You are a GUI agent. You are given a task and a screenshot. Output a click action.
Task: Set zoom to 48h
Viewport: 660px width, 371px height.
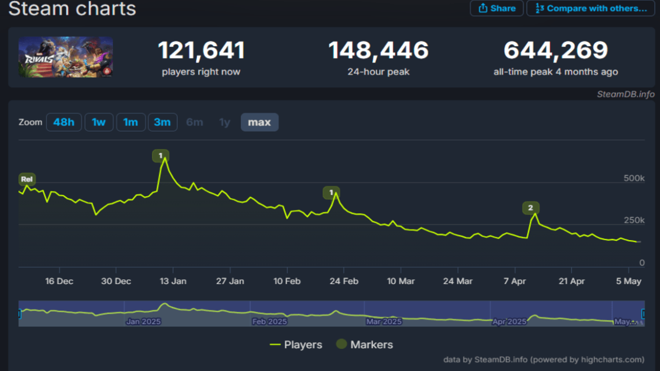click(64, 122)
